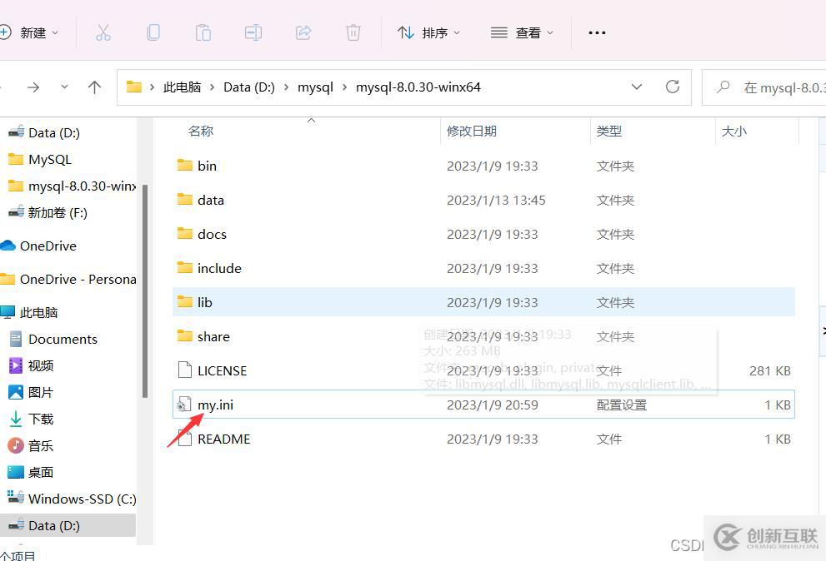Click the 281 KB size of LICENSE
826x561 pixels.
pos(769,370)
